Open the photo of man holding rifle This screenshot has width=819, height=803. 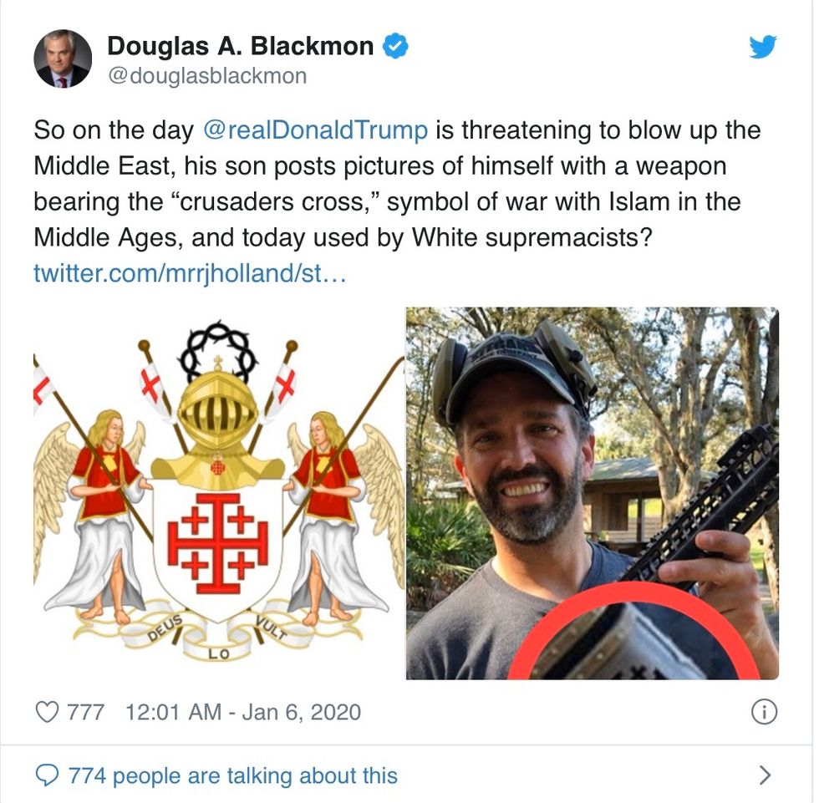(x=593, y=493)
